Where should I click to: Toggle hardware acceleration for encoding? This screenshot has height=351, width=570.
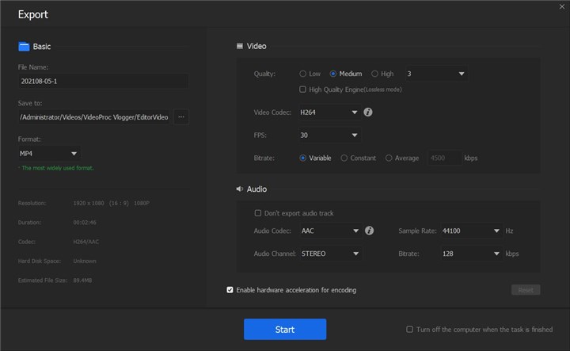point(230,290)
